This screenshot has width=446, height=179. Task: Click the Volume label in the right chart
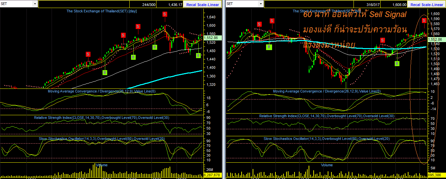tap(327, 165)
